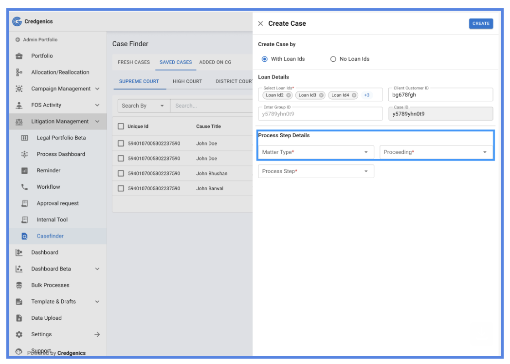510x364 pixels.
Task: Click the Create button
Action: [481, 23]
